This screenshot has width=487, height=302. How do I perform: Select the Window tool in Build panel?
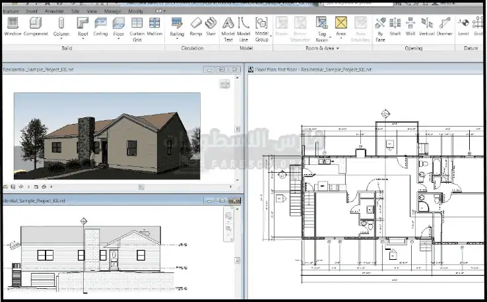click(13, 26)
